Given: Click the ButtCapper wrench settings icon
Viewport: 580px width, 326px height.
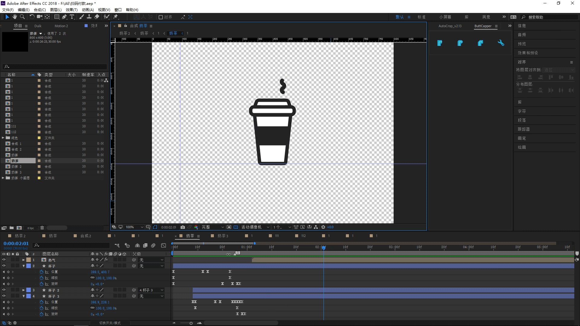Looking at the screenshot, I should pyautogui.click(x=501, y=43).
